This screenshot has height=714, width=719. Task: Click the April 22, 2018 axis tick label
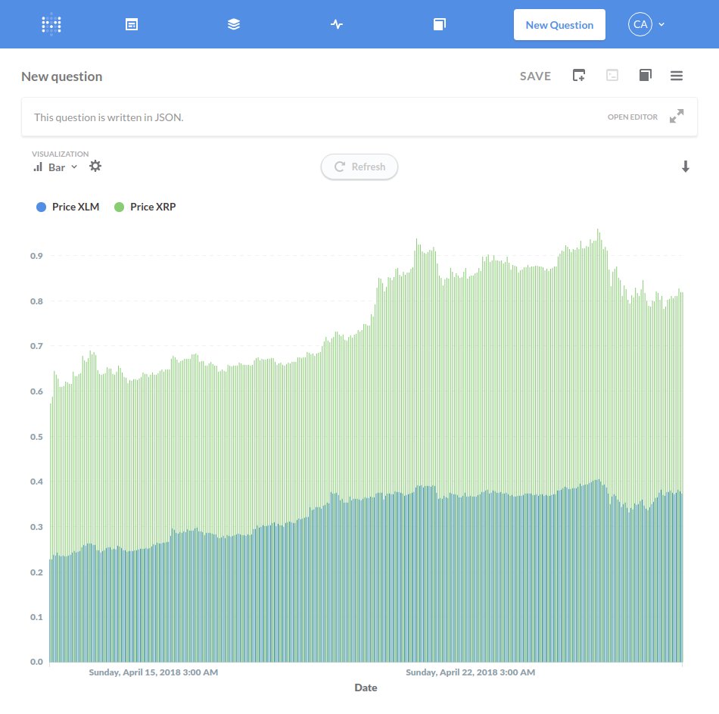coord(471,672)
